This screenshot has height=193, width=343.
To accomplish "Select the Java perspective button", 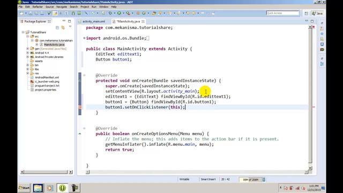I will [317, 13].
